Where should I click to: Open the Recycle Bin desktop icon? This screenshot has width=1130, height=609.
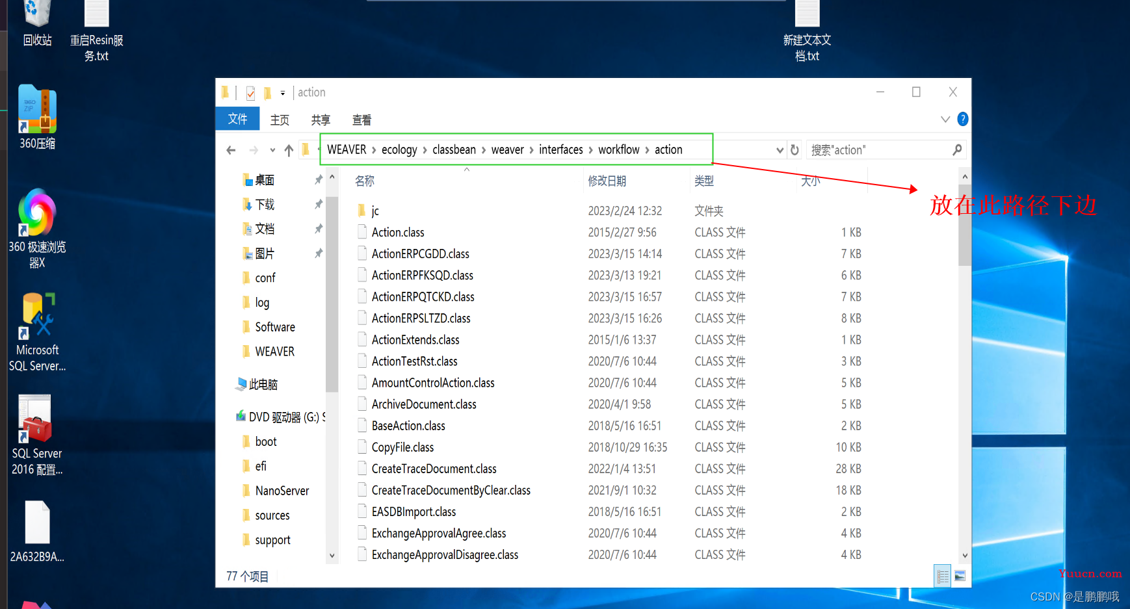click(37, 23)
